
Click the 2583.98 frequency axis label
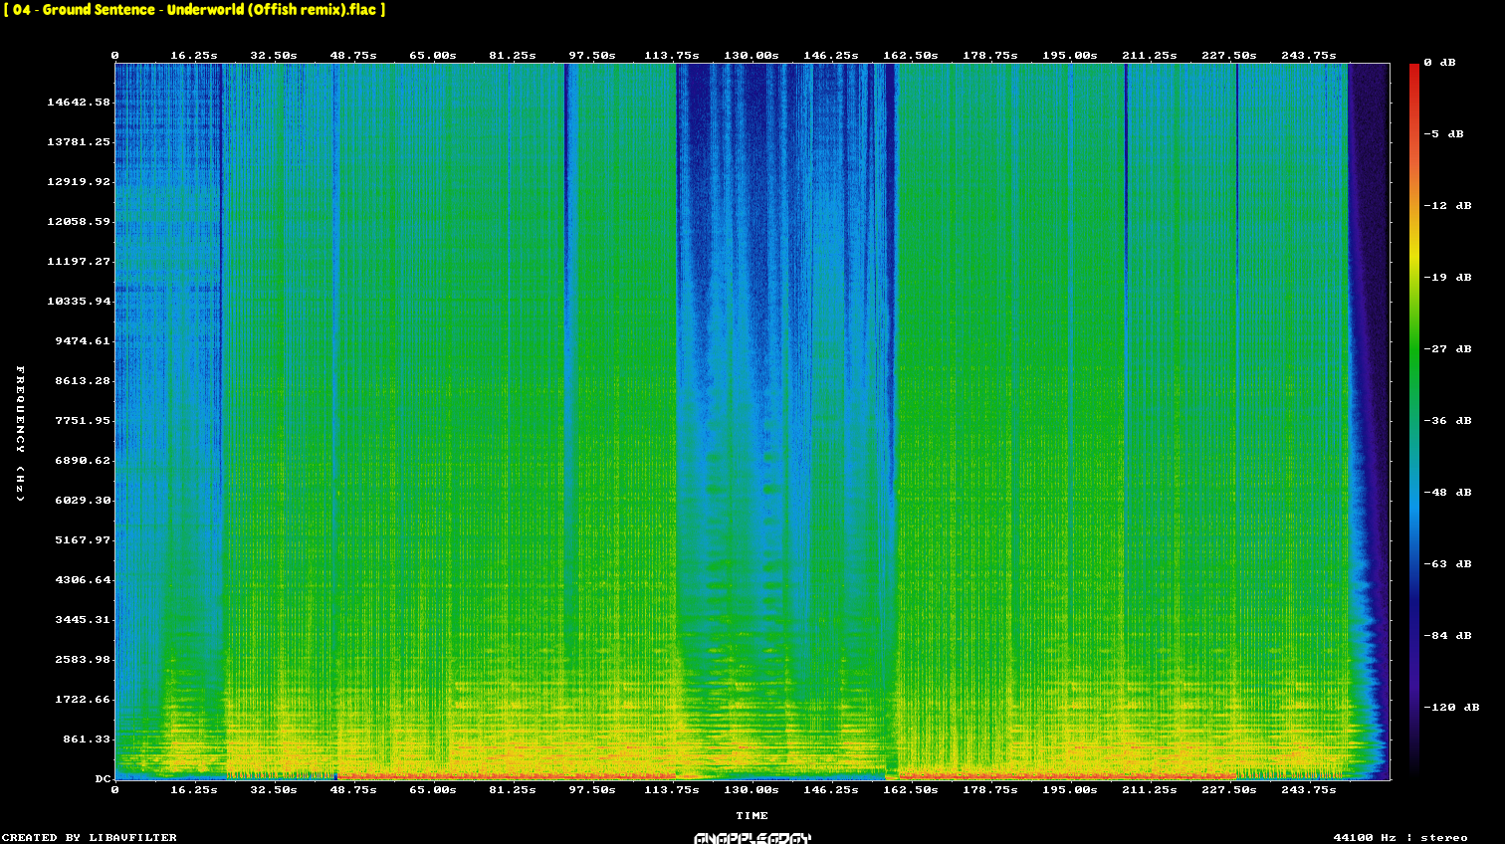pos(83,660)
